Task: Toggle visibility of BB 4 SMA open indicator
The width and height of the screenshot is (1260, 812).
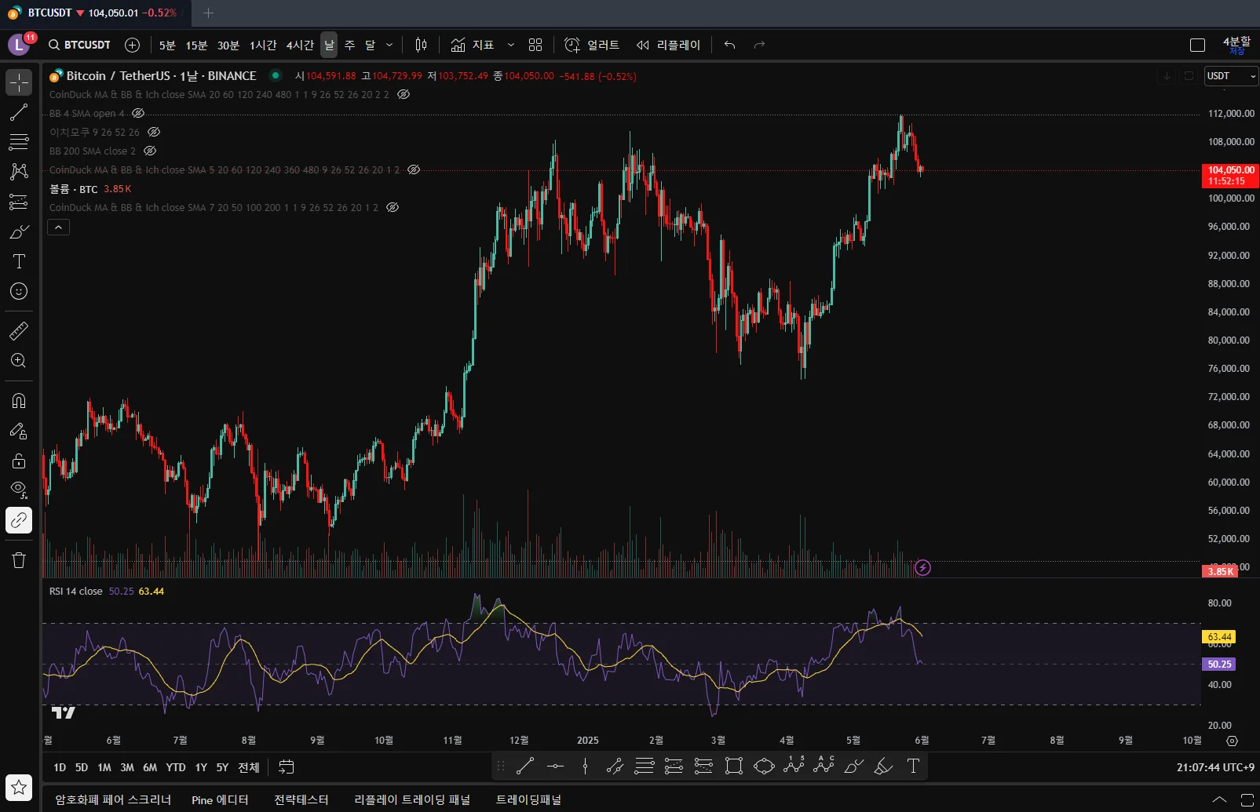Action: point(138,113)
